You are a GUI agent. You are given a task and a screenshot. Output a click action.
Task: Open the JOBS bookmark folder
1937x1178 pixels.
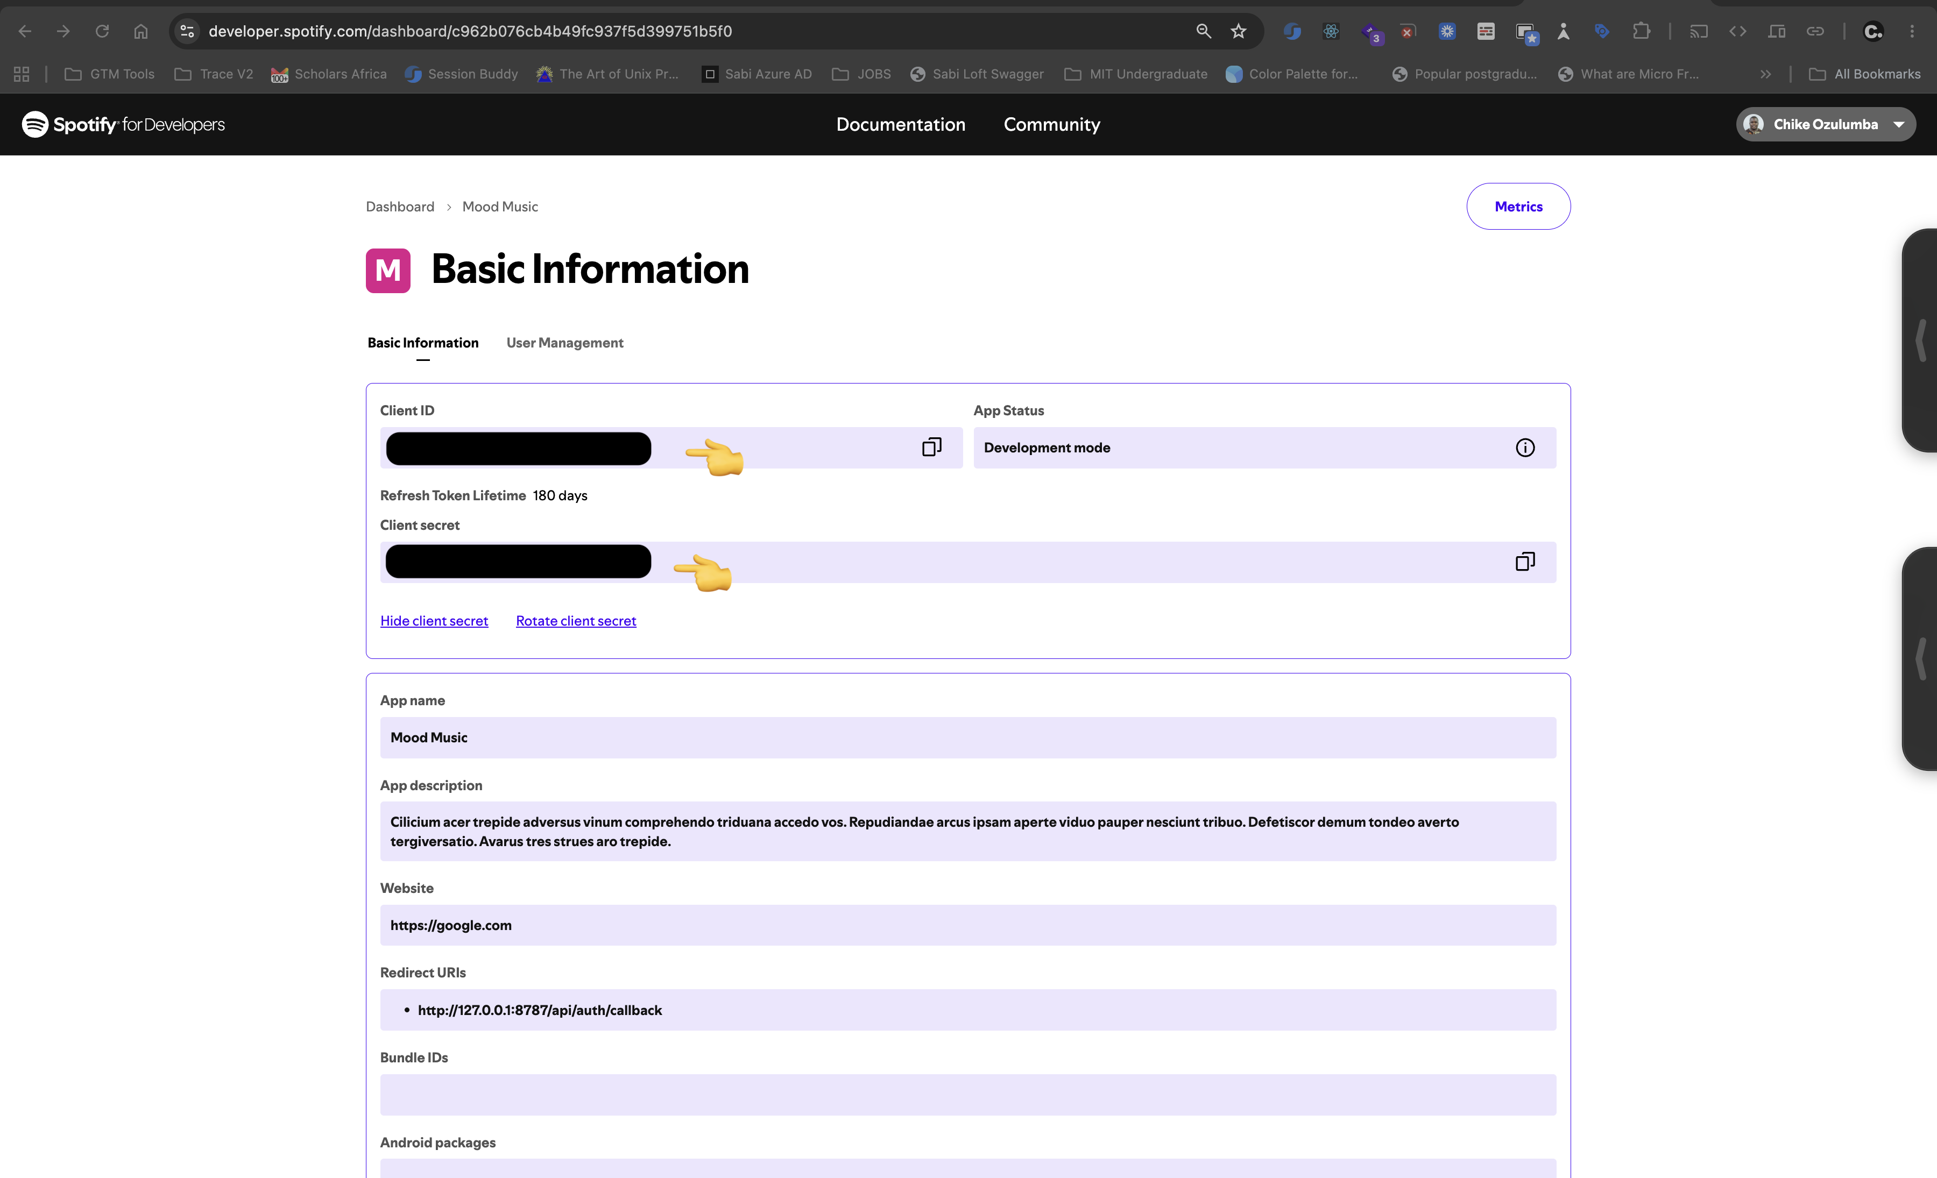(x=861, y=74)
